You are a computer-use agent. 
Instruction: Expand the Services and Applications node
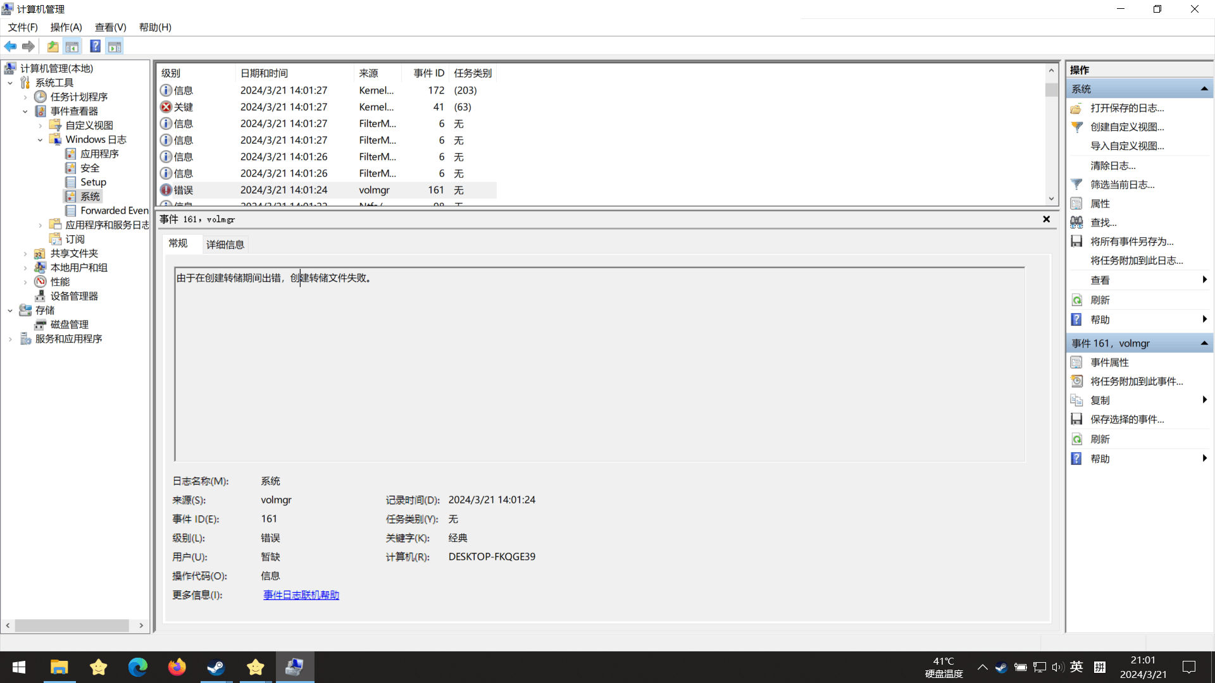point(10,339)
